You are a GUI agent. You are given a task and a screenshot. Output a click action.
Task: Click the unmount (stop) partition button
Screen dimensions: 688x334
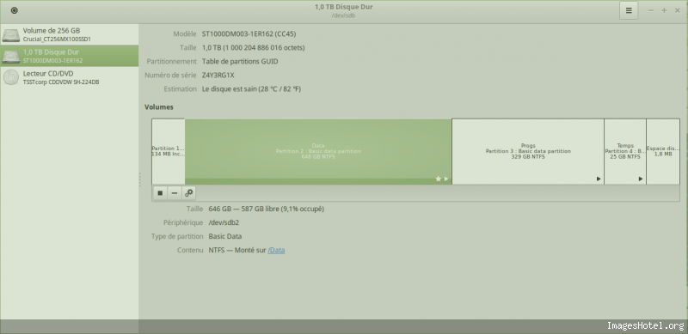[160, 193]
